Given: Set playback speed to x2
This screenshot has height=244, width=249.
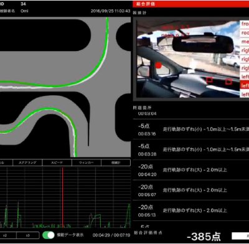Looking at the screenshot, I should coord(6,235).
